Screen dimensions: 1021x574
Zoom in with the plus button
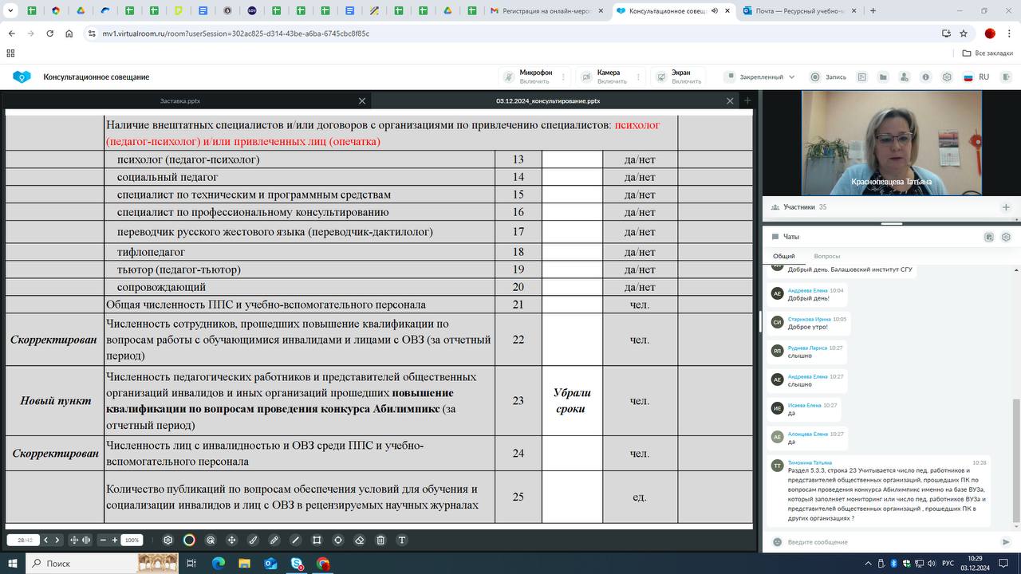[115, 540]
